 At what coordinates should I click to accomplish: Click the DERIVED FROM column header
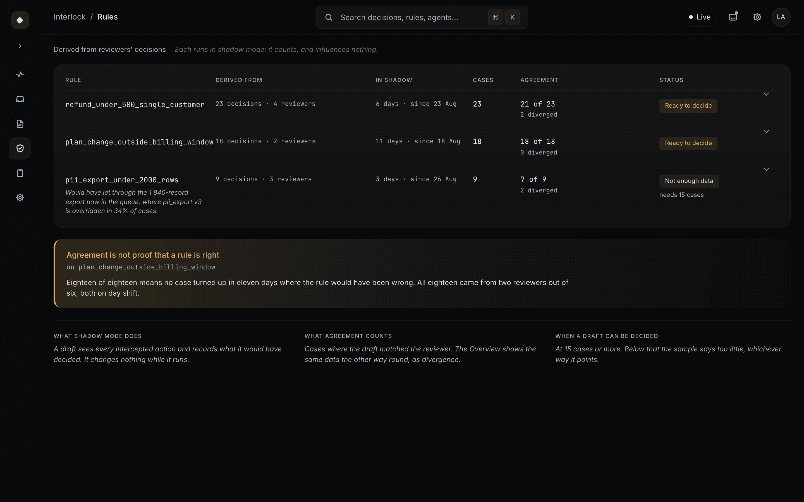pyautogui.click(x=239, y=80)
